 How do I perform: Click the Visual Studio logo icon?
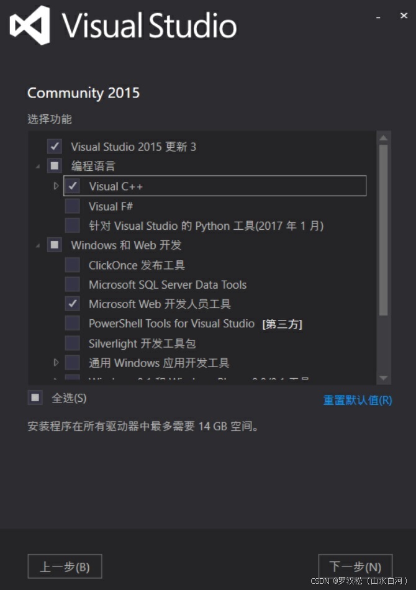(30, 25)
